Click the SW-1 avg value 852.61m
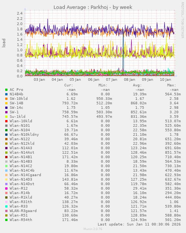The image size is (186, 233). click(x=138, y=112)
